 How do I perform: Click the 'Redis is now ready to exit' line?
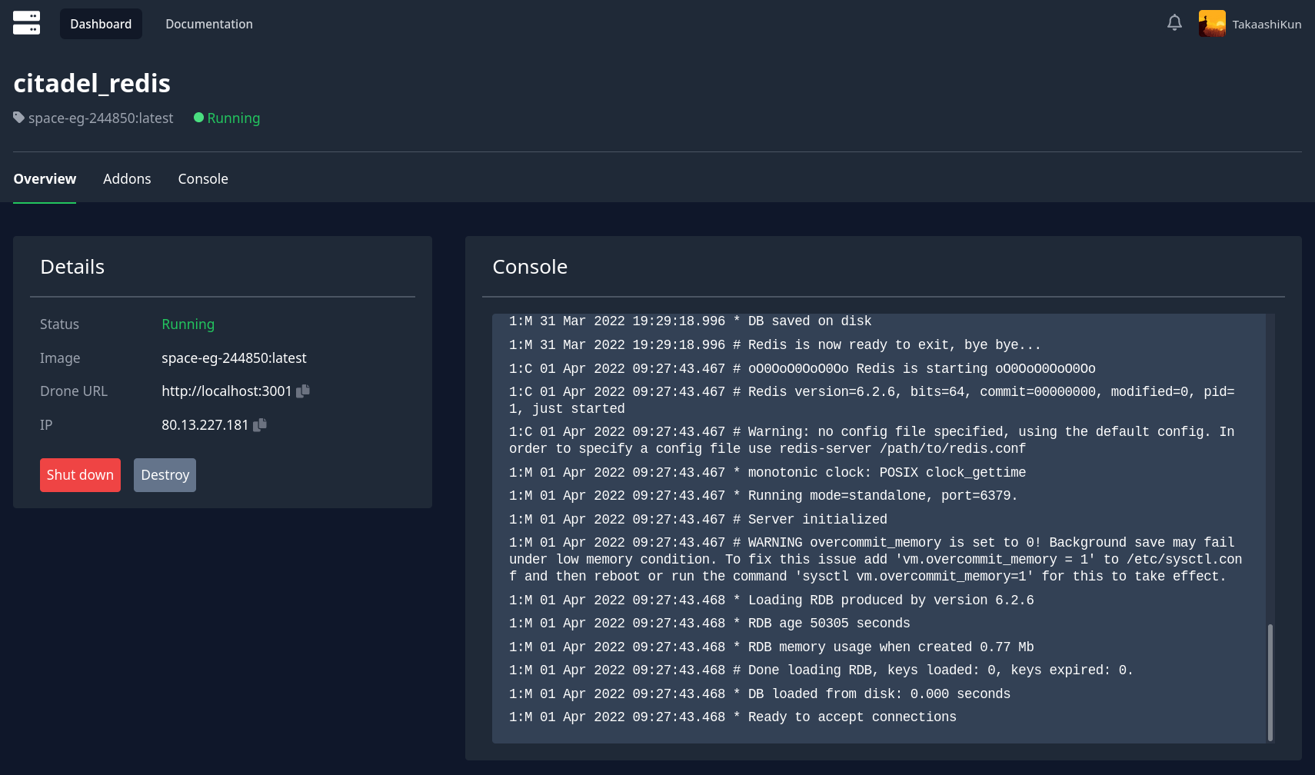point(775,345)
